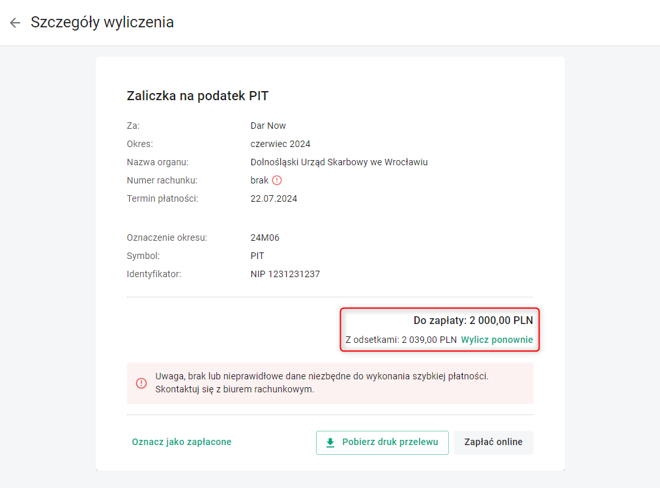
Task: Click the tax office name Dolnośląski Urząd Skarbowy
Action: pyautogui.click(x=339, y=162)
